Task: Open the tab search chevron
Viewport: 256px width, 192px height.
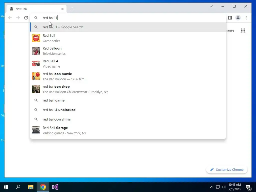Action: [x=211, y=6]
